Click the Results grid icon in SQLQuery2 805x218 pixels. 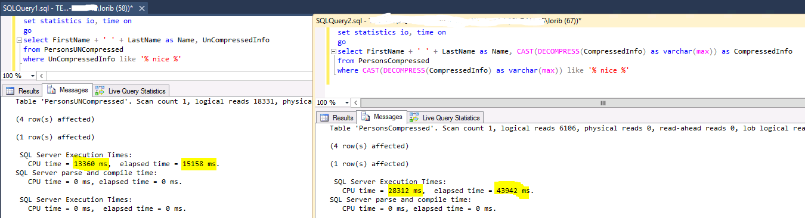point(324,118)
